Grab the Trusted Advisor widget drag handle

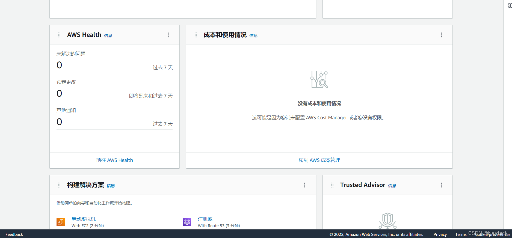[332, 185]
